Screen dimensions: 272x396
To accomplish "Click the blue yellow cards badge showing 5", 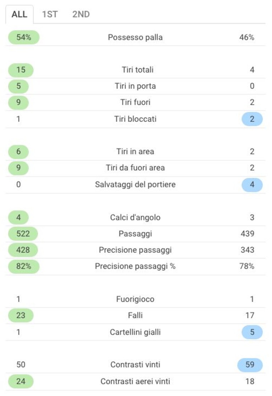I will pos(252,332).
